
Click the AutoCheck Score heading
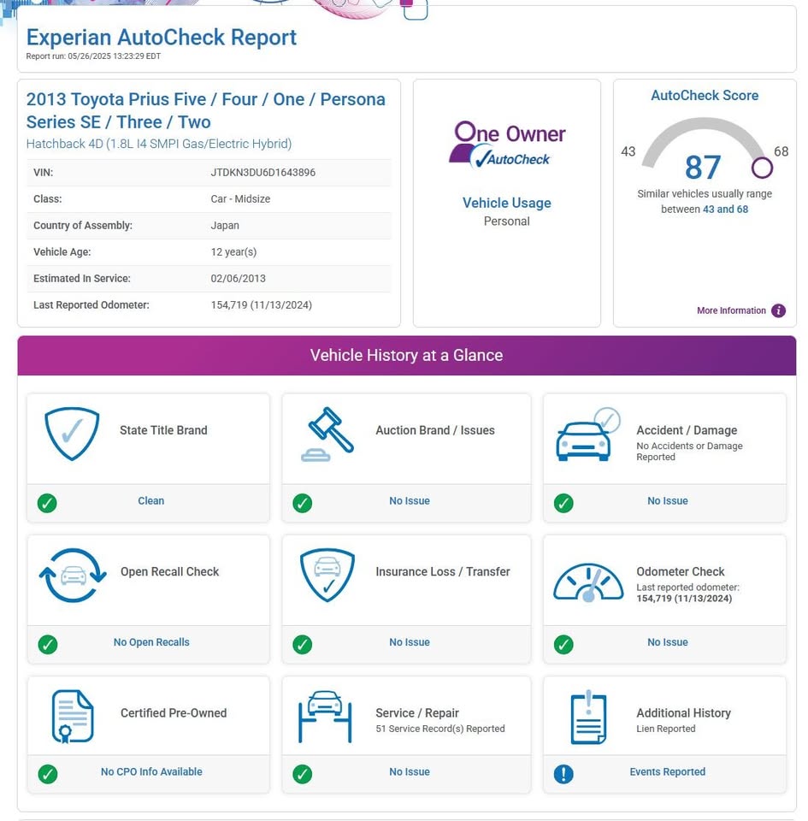[705, 95]
